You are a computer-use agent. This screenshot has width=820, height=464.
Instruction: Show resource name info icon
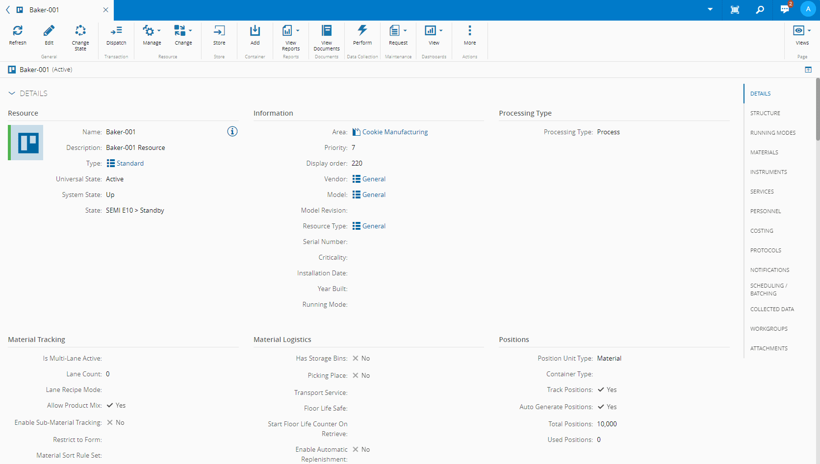(x=232, y=131)
